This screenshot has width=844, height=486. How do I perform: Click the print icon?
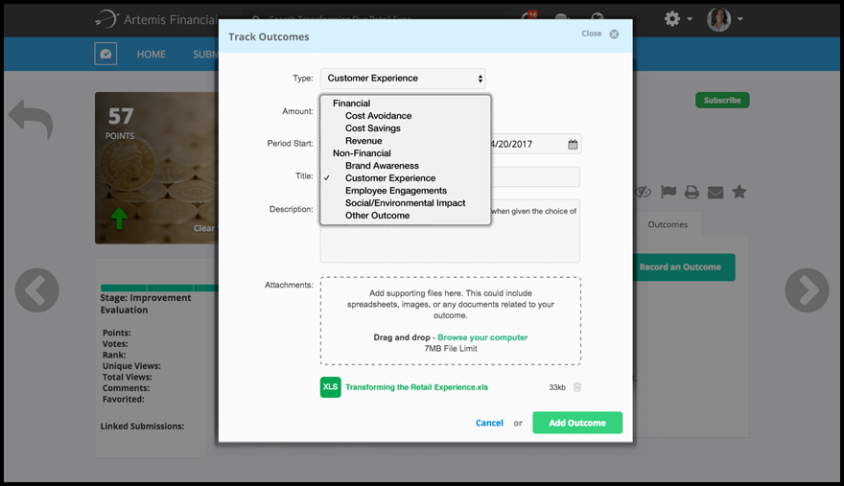692,192
